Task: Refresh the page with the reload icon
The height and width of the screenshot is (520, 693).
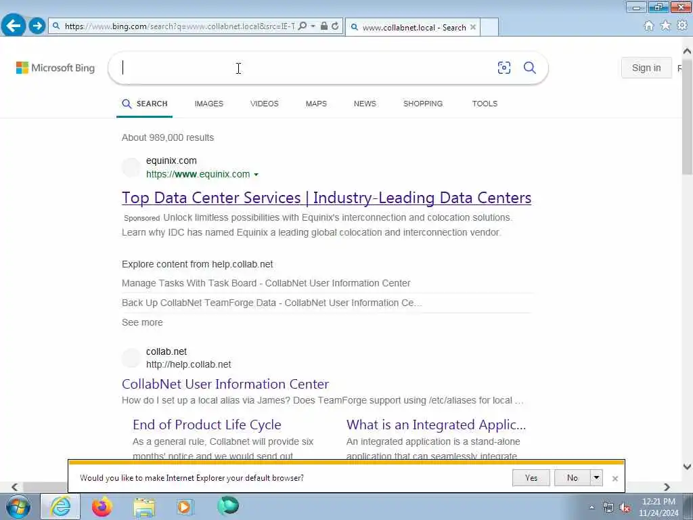Action: coord(335,26)
